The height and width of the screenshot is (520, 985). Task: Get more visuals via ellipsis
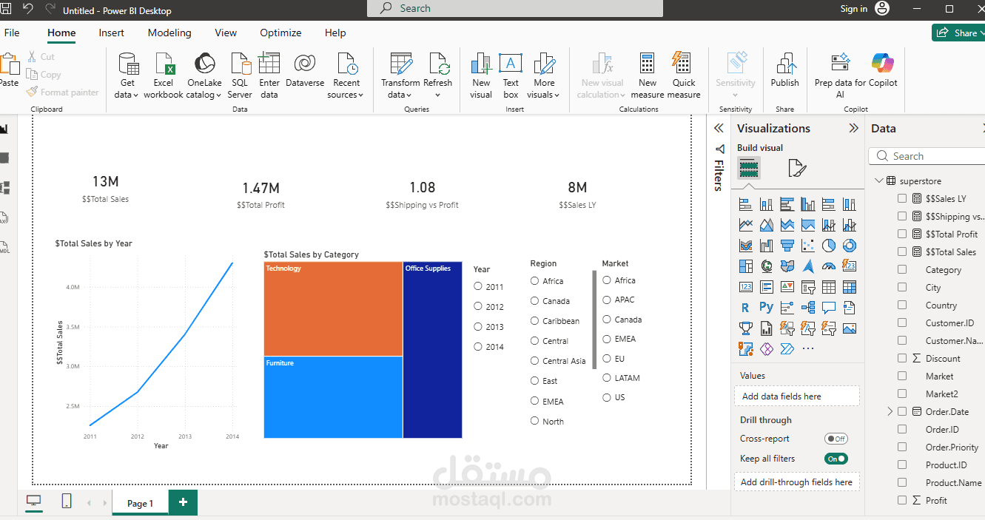[x=808, y=348]
